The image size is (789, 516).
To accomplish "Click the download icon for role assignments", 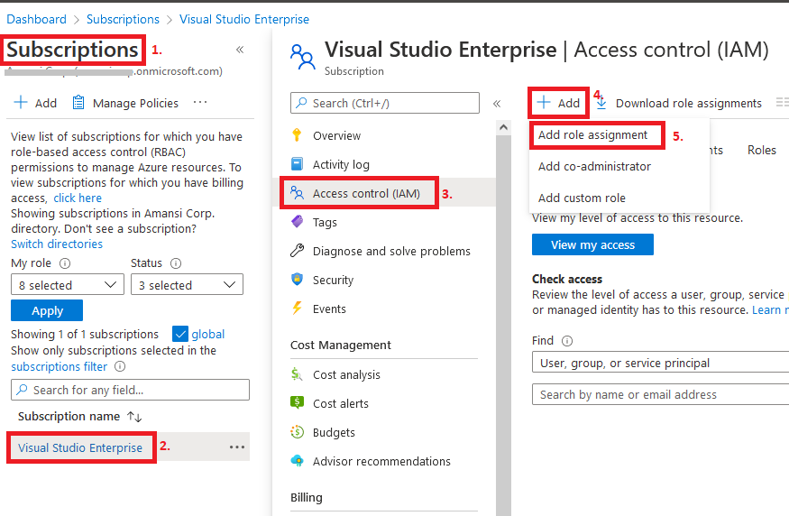I will point(601,103).
